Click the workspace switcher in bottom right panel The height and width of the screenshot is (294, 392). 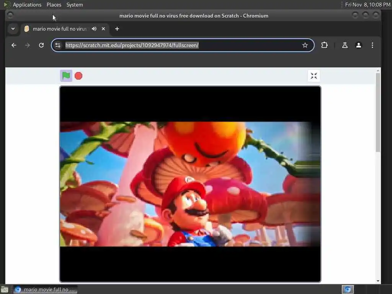(348, 289)
